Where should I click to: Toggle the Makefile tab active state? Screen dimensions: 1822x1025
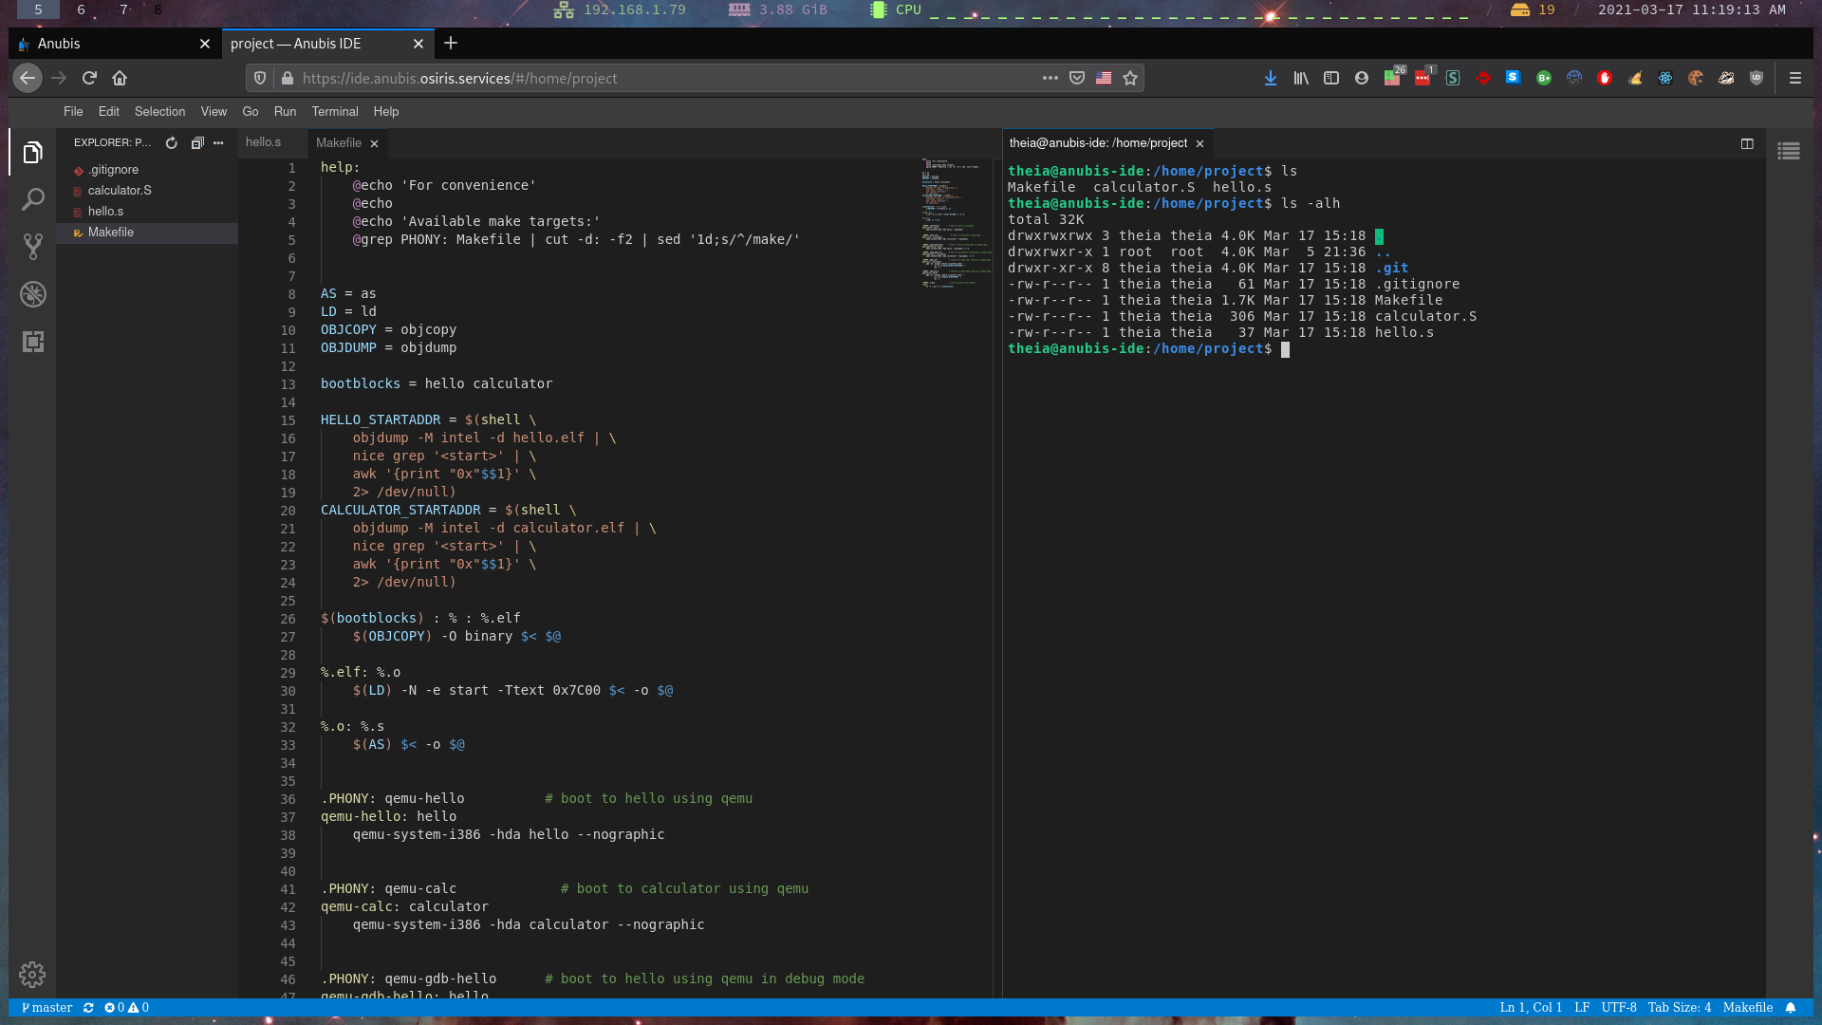(337, 141)
